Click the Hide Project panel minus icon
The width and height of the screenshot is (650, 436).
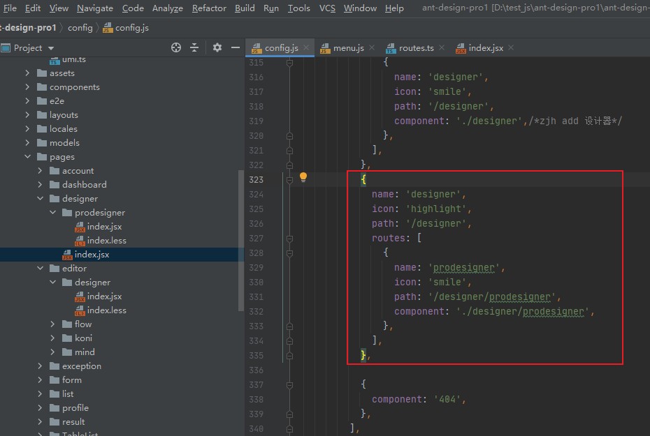(x=235, y=47)
